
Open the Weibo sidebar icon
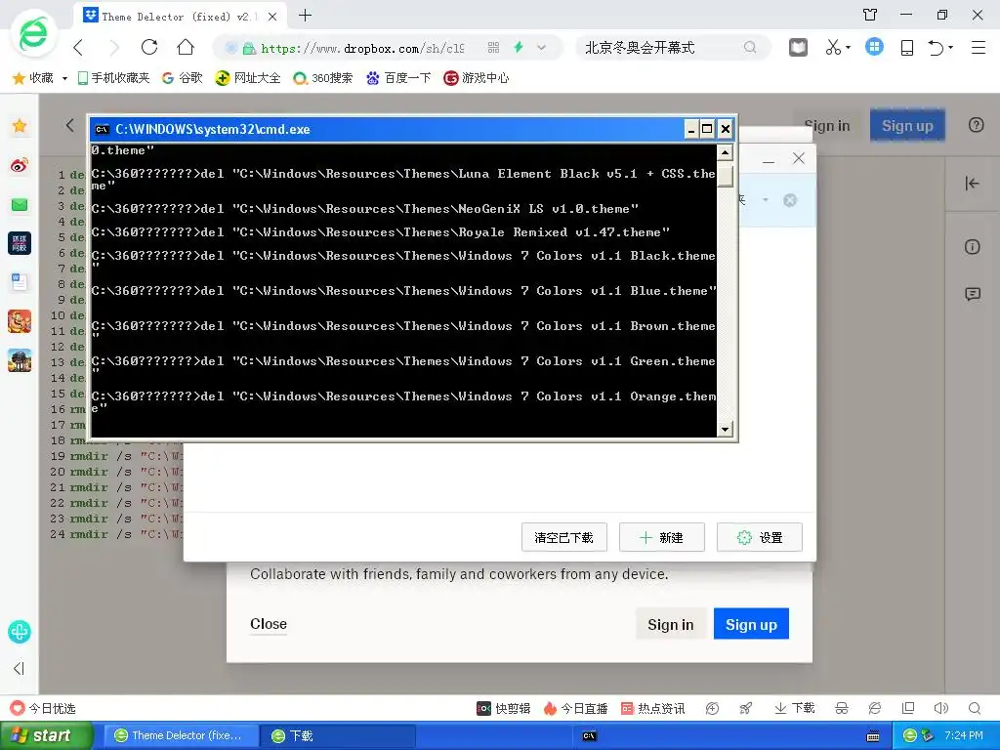(x=20, y=165)
